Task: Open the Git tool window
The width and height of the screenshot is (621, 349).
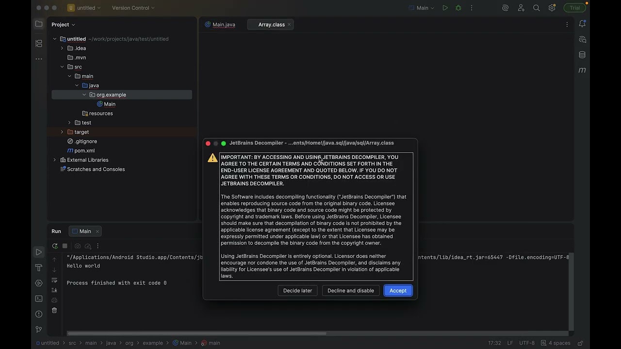Action: tap(39, 330)
